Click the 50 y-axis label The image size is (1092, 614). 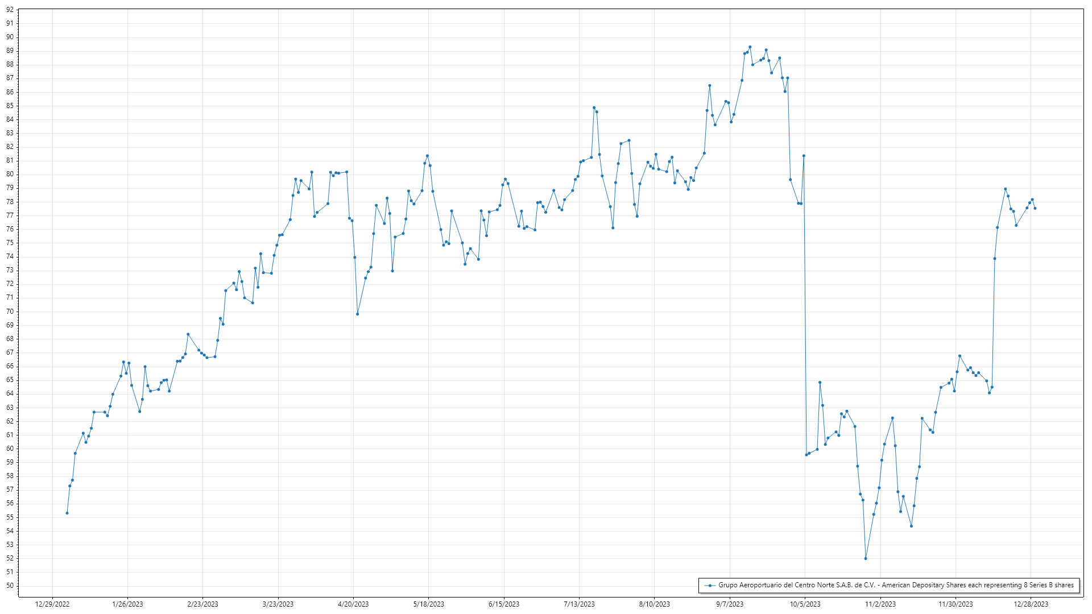[x=10, y=586]
